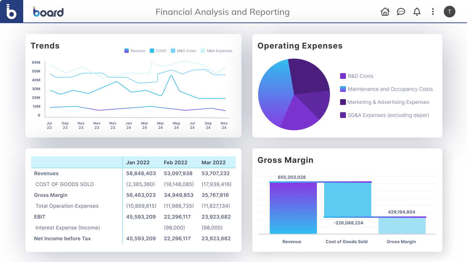467x262 pixels.
Task: Click the Board wordmark logo
Action: pyautogui.click(x=48, y=12)
